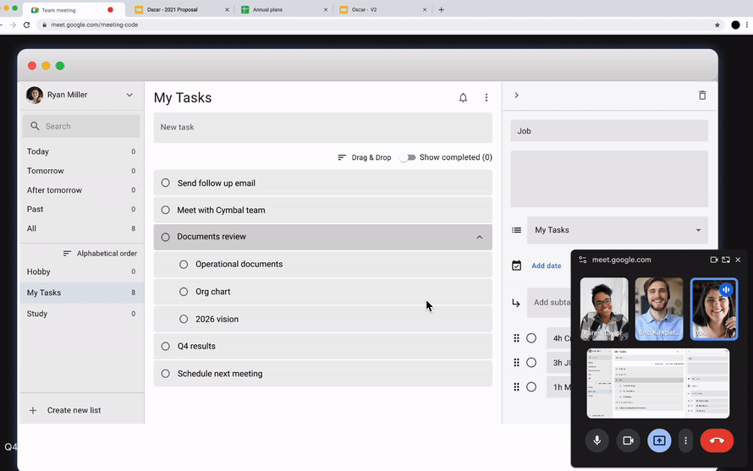The height and width of the screenshot is (471, 753).
Task: Stop screen sharing in Meet popup
Action: (659, 441)
